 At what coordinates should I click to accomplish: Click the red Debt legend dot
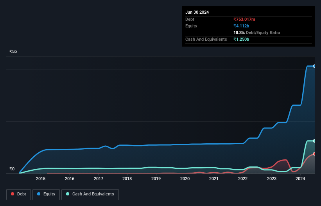pyautogui.click(x=13, y=194)
